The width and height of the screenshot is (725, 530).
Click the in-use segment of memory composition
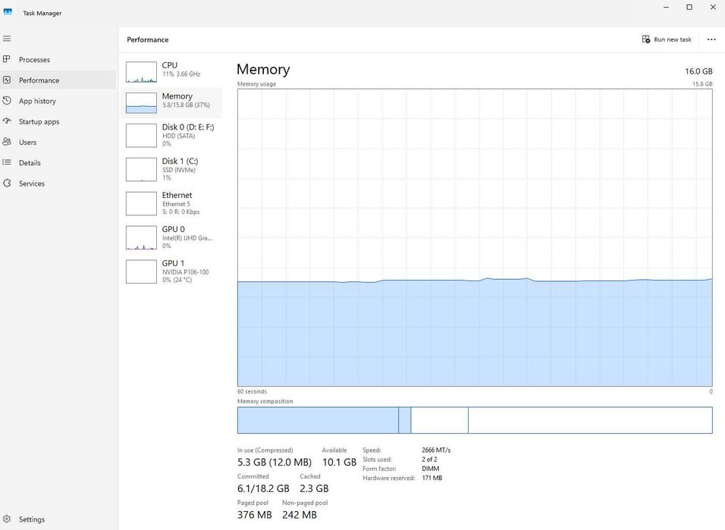[x=318, y=420]
